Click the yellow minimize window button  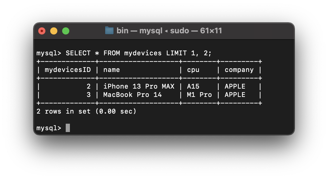pos(54,31)
